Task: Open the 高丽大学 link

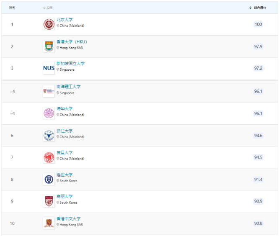Action: [65, 197]
